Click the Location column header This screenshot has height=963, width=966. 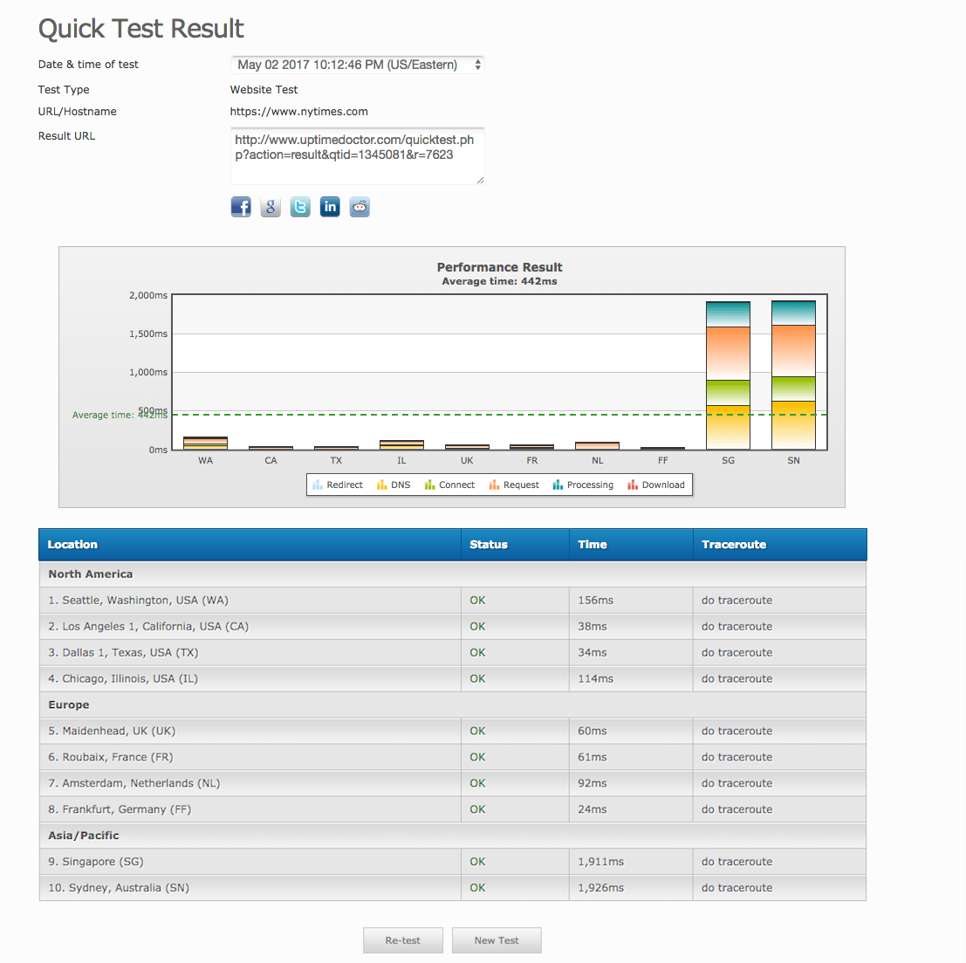pyautogui.click(x=250, y=545)
